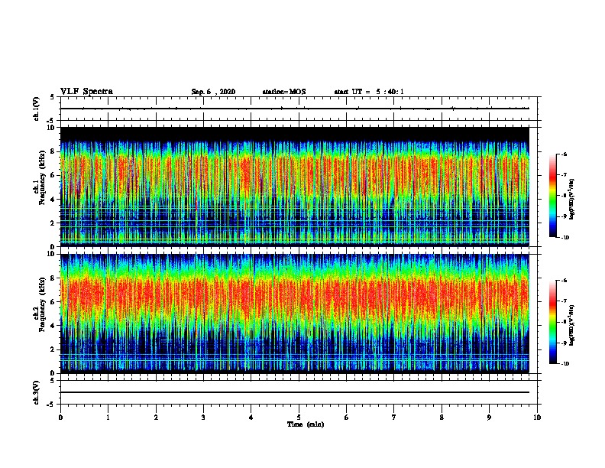Click the "-6" value on the ch.2 color bar

[564, 281]
